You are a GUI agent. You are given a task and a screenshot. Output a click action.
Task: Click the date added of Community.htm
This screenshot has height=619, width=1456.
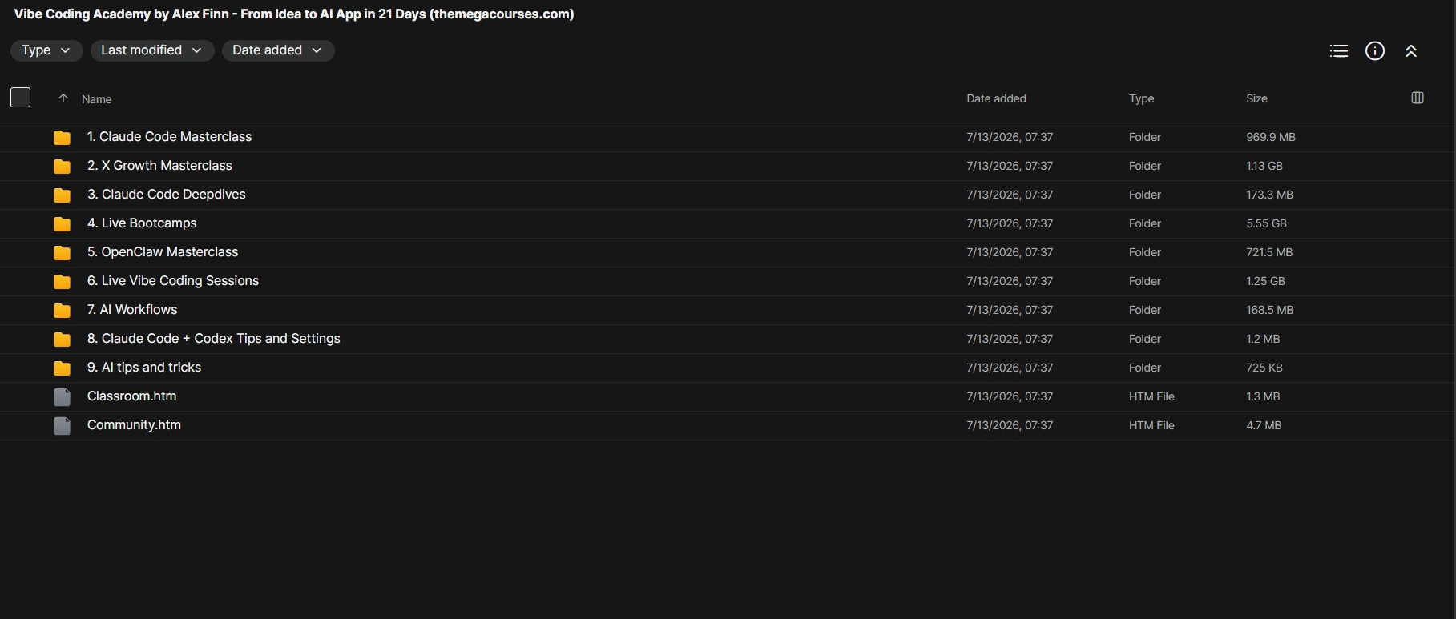click(x=1010, y=425)
